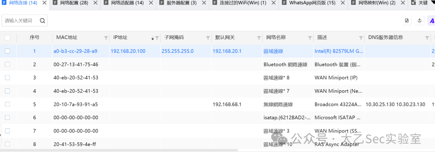Check the checkbox for row 1
The width and height of the screenshot is (435, 156).
pos(8,51)
